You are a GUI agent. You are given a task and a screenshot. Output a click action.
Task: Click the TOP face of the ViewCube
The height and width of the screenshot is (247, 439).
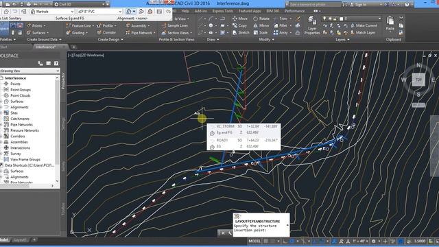[418, 80]
